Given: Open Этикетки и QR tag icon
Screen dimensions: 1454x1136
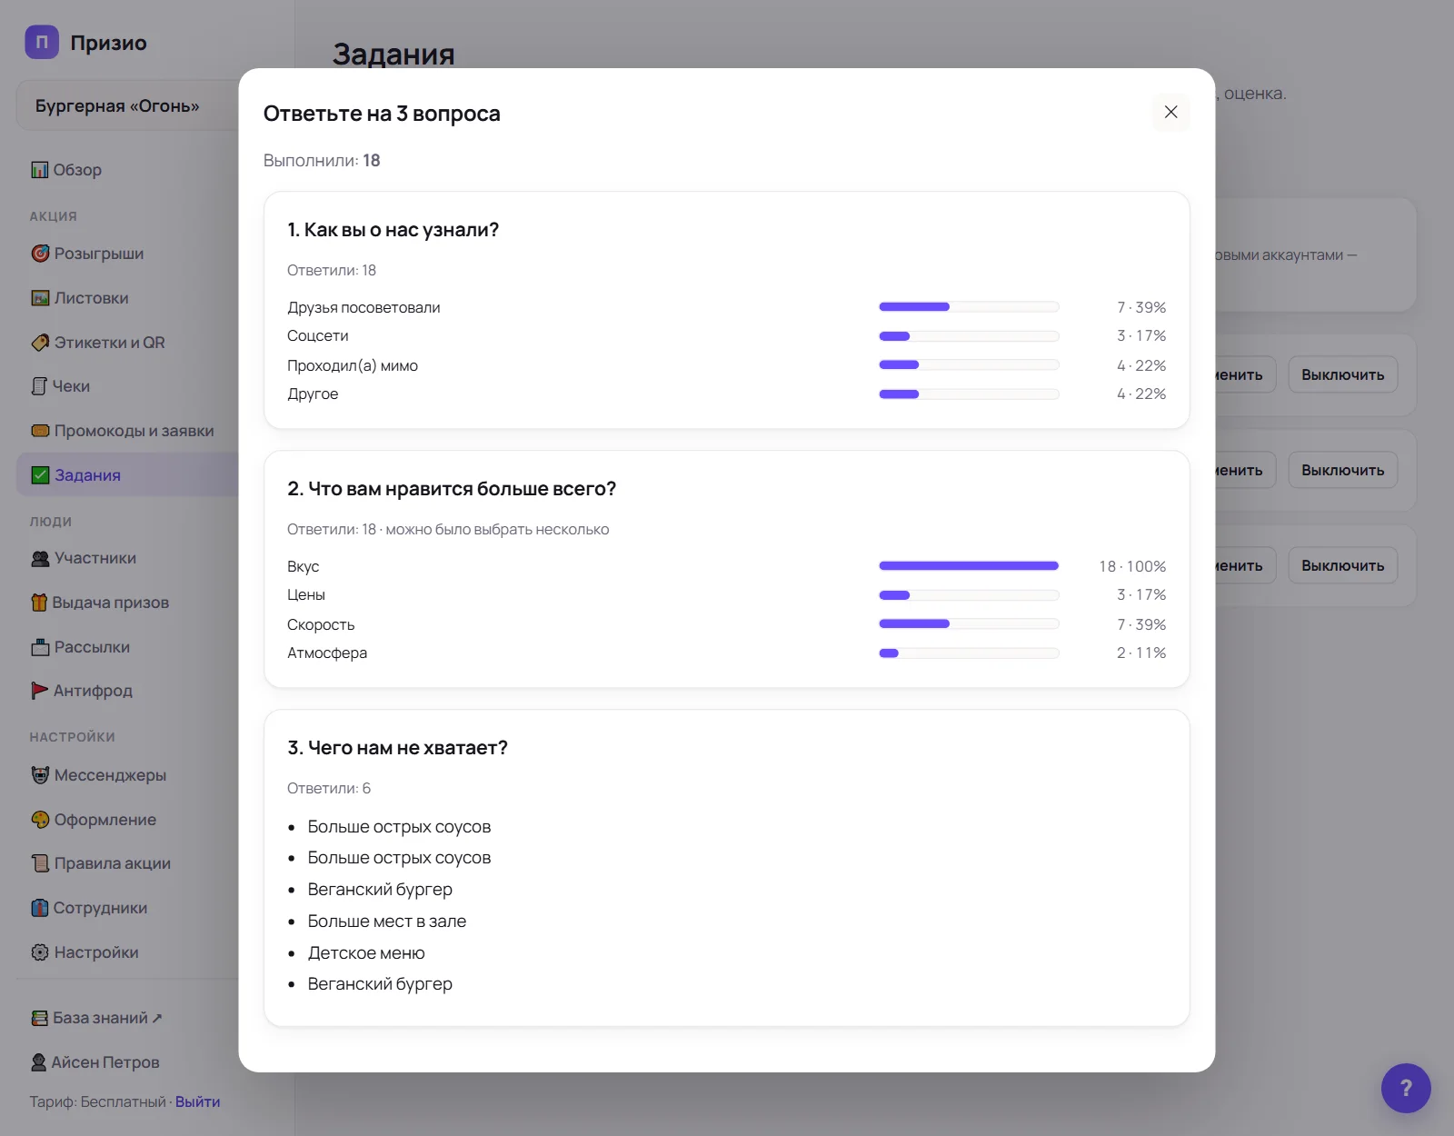Looking at the screenshot, I should click(x=40, y=343).
